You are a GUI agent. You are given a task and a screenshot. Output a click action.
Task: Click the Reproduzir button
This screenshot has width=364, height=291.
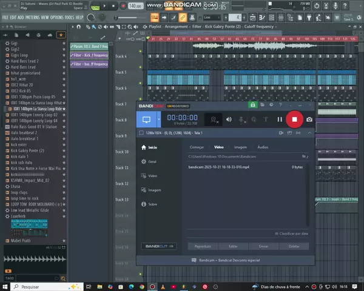[203, 246]
